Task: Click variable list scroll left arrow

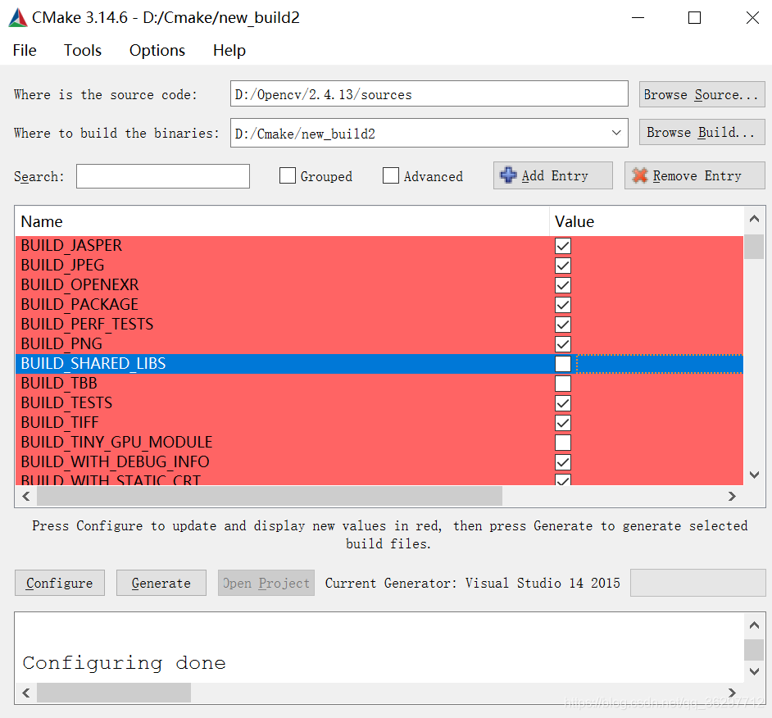Action: click(x=26, y=497)
